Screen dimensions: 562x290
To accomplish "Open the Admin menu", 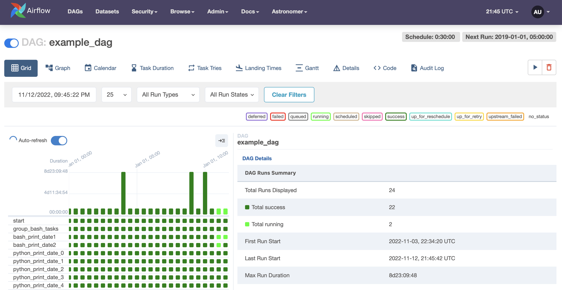I will (x=217, y=12).
